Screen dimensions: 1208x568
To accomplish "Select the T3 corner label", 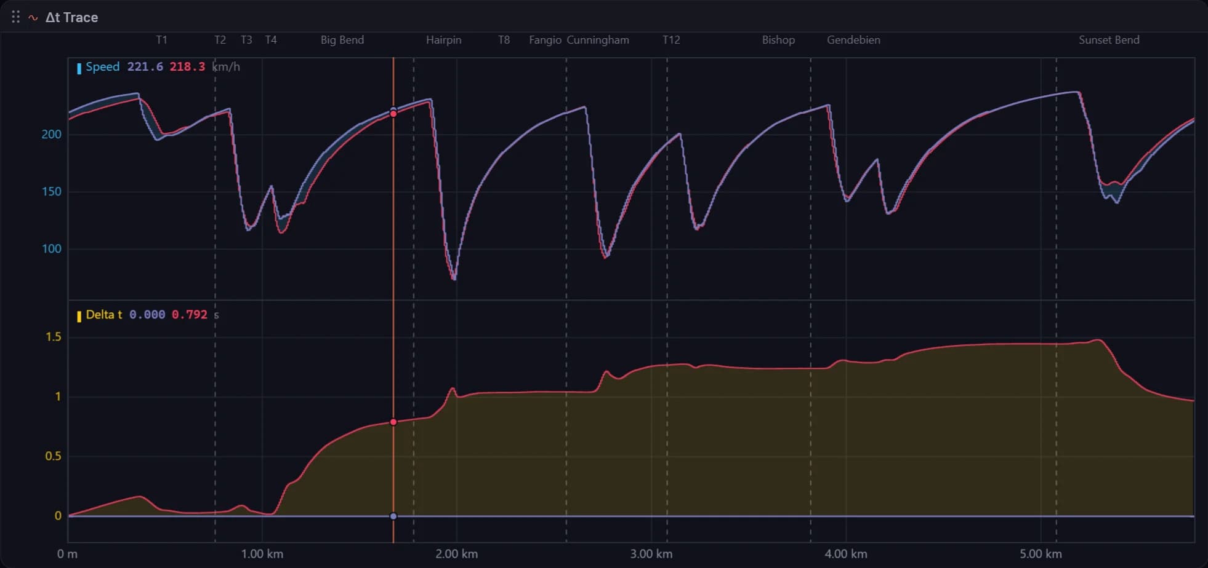I will [x=246, y=40].
